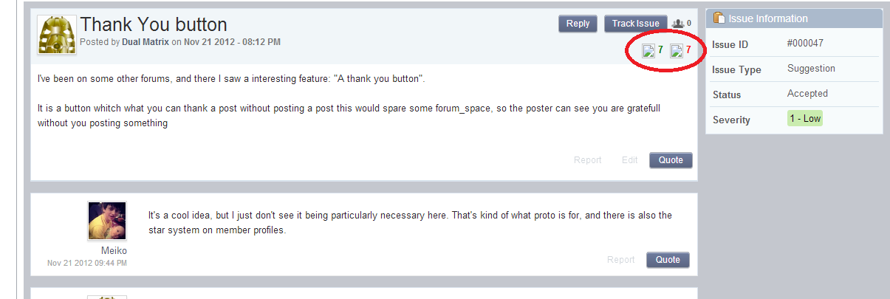Click the downvote image beside the red 7
Screen dimensions: 890x299
click(x=677, y=51)
